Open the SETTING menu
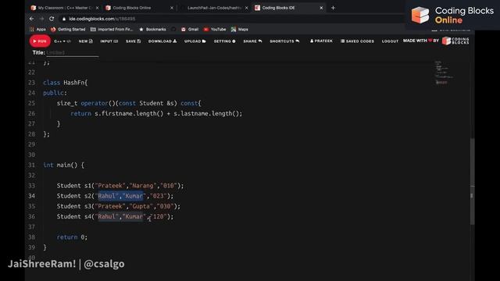The width and height of the screenshot is (500, 281). (224, 41)
